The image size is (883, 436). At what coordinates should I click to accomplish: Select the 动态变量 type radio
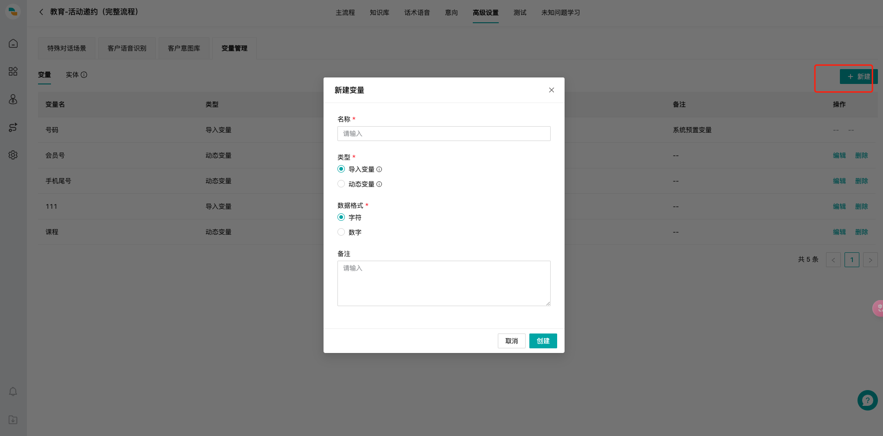coord(341,184)
